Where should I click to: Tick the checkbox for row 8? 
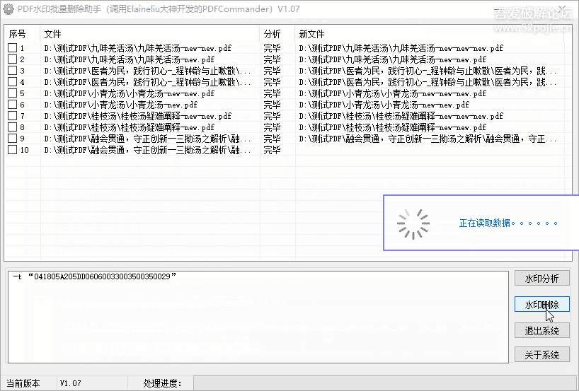click(13, 127)
